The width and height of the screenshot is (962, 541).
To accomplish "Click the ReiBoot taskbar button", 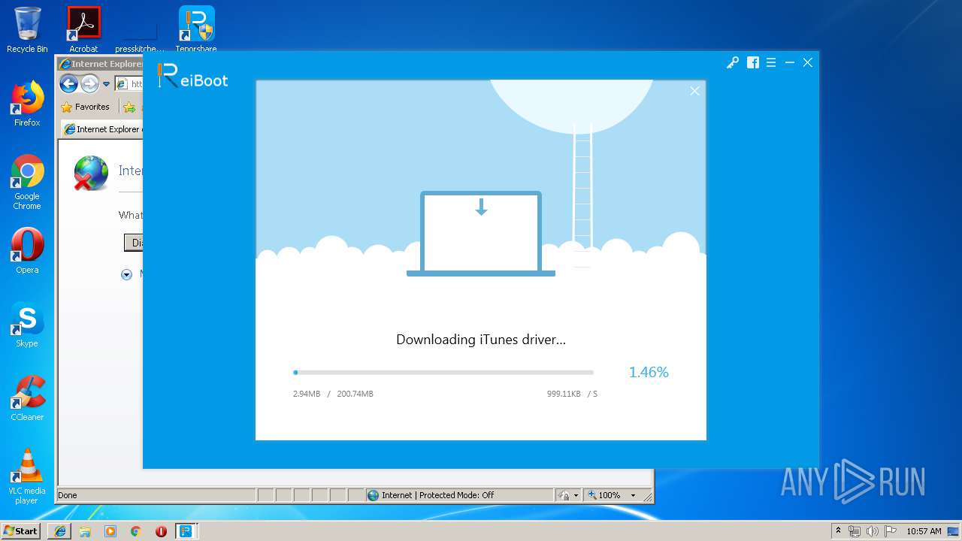I will pyautogui.click(x=186, y=531).
